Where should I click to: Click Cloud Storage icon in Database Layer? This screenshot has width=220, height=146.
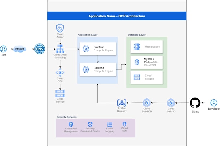click(x=137, y=77)
